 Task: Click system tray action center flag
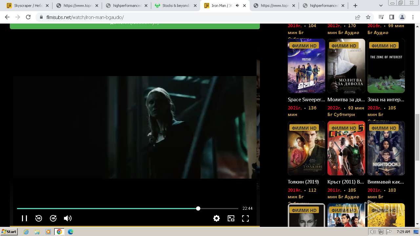[x=389, y=232]
